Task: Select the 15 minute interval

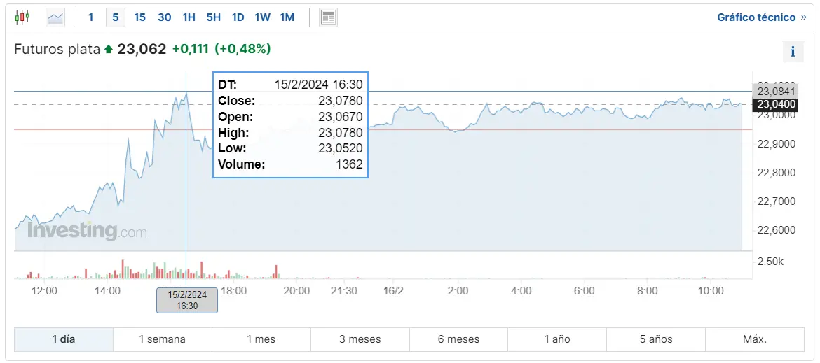Action: (139, 17)
